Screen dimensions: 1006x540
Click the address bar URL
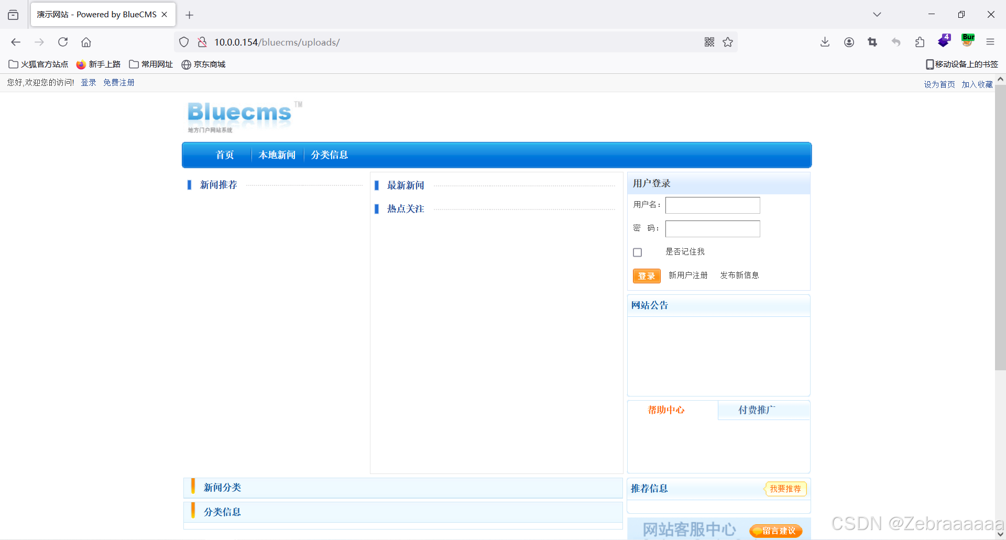coord(277,42)
